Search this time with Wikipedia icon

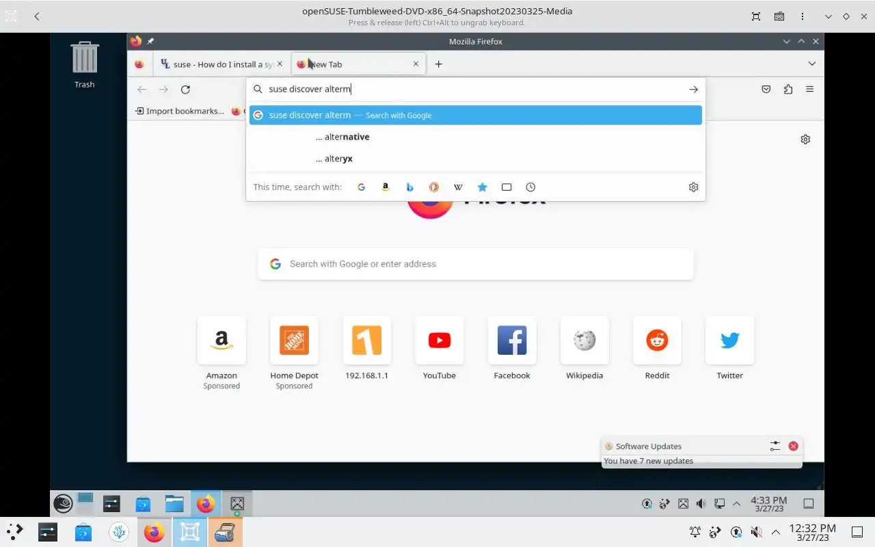click(x=458, y=187)
